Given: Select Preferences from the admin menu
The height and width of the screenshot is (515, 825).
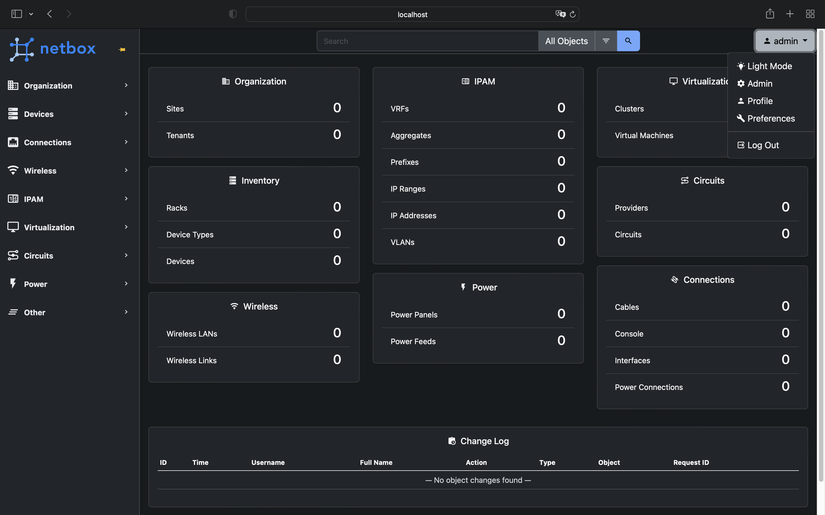Looking at the screenshot, I should click(770, 118).
